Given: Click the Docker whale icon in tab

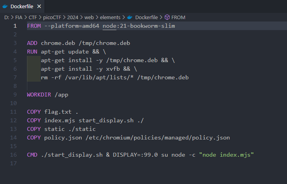Looking at the screenshot, I should [5, 6].
